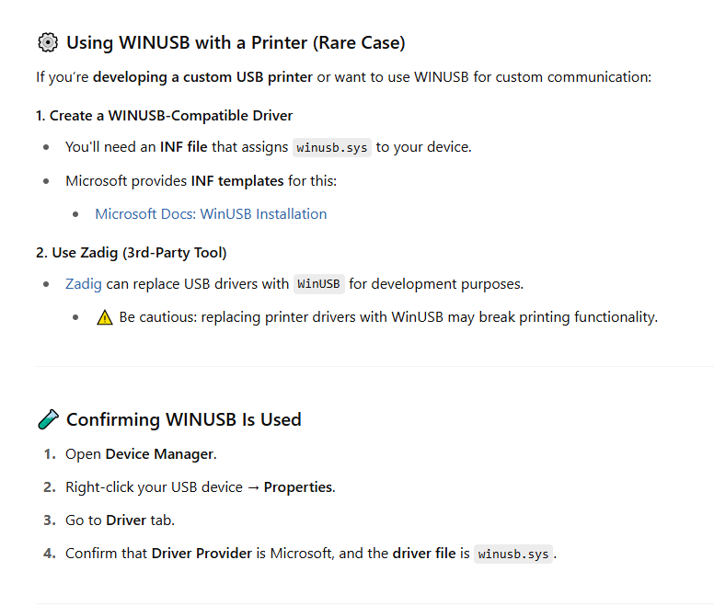Open the Zadig link

pyautogui.click(x=84, y=284)
